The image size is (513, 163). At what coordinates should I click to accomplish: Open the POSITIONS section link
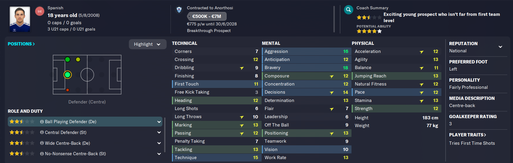coord(21,44)
